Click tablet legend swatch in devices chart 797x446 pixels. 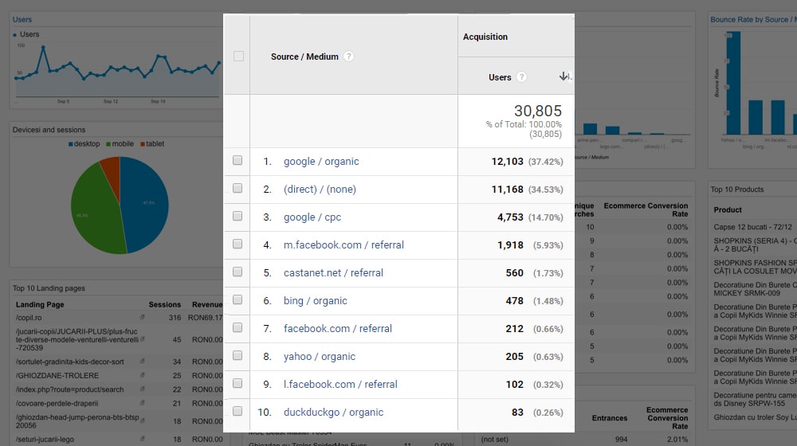coord(143,144)
